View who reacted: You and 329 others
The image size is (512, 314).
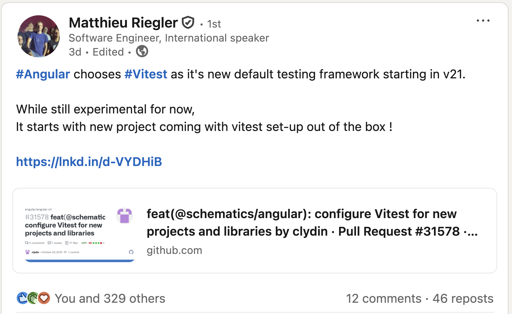click(x=110, y=298)
